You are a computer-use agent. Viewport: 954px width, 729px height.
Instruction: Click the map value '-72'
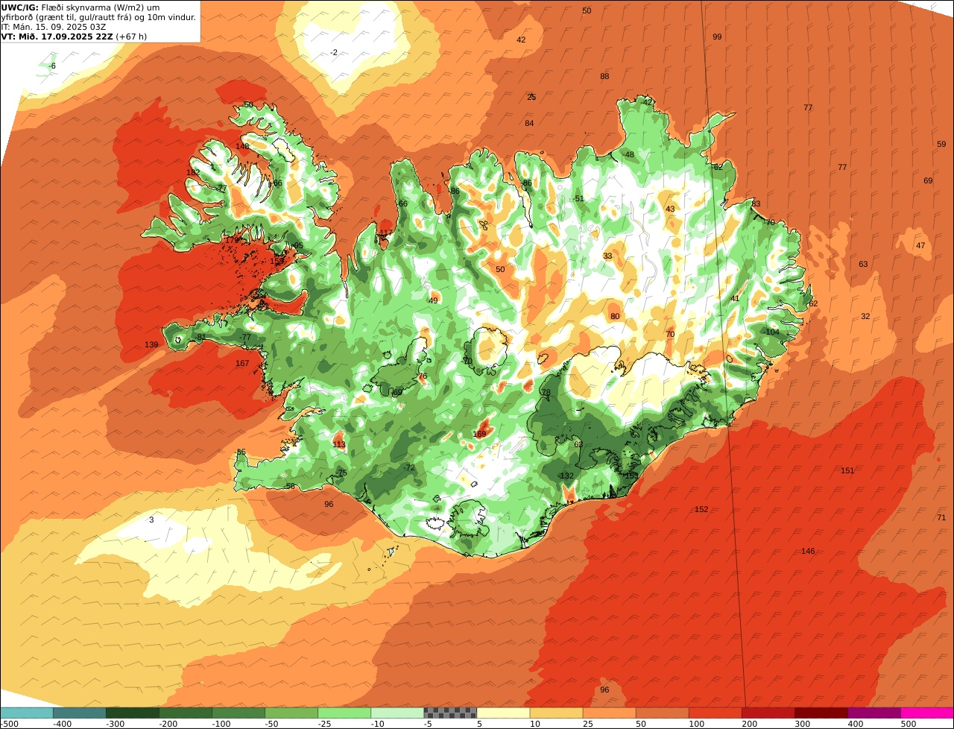[409, 468]
